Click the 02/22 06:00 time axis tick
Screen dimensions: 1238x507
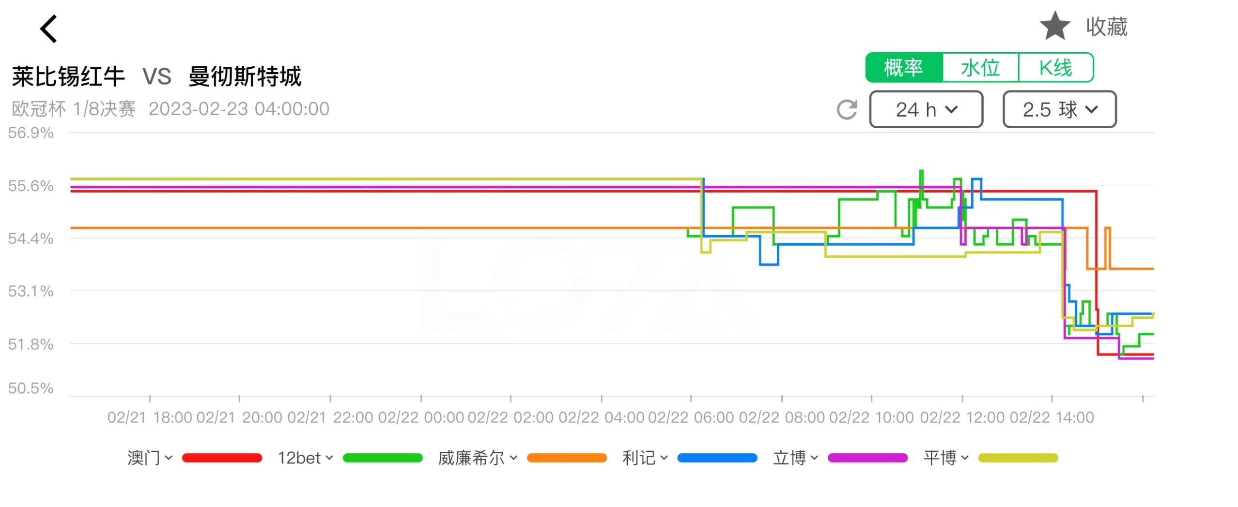(691, 417)
